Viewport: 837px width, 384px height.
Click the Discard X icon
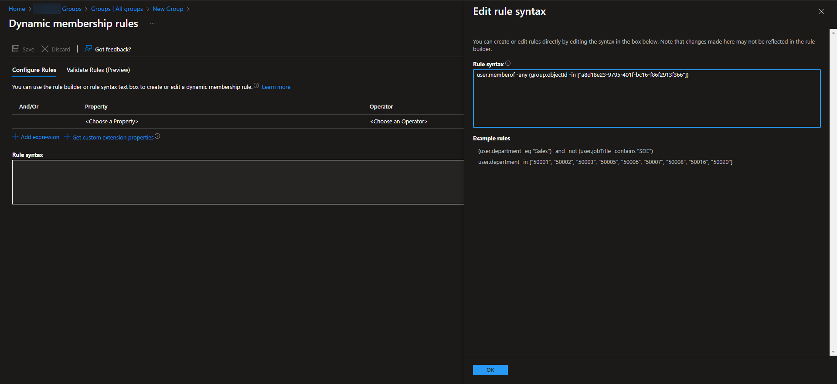tap(45, 49)
